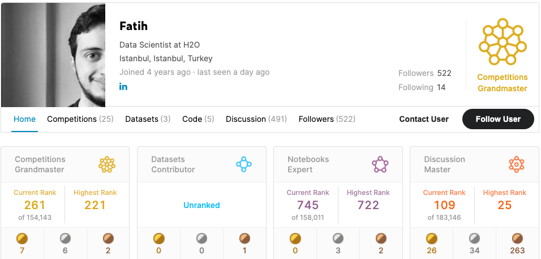Click the gold medal in Competitions card
Viewport: 541px width, 259px height.
pyautogui.click(x=23, y=239)
